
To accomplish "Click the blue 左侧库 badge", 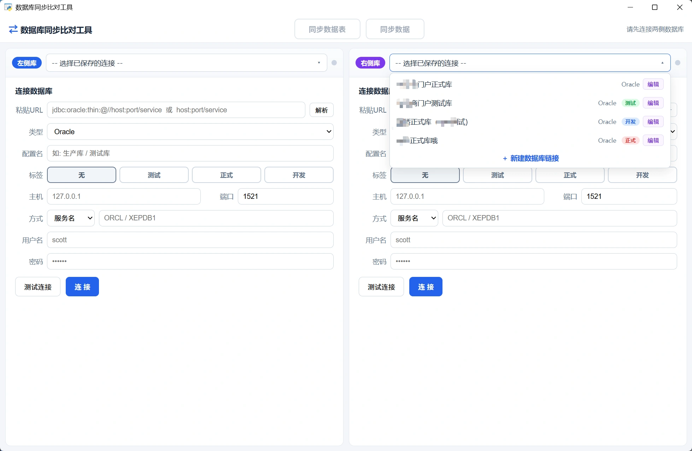I will pos(27,63).
